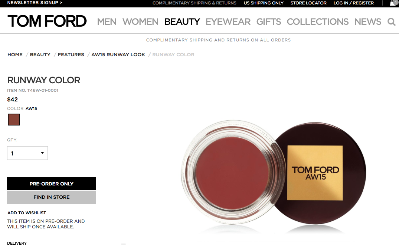399x248 pixels.
Task: Click the Find in Store button
Action: click(x=52, y=197)
